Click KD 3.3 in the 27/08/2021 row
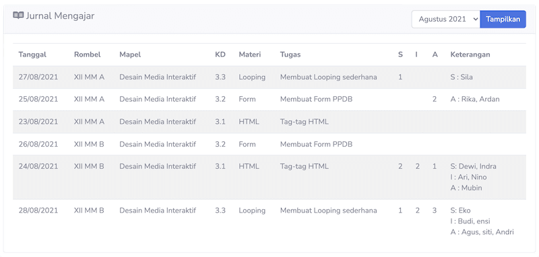539x257 pixels. coord(220,77)
